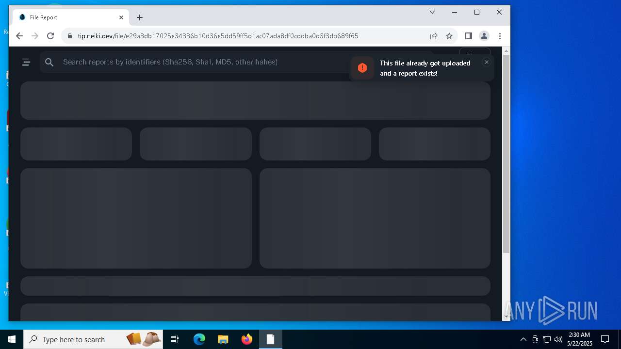Open the Windows Start menu

(12, 339)
